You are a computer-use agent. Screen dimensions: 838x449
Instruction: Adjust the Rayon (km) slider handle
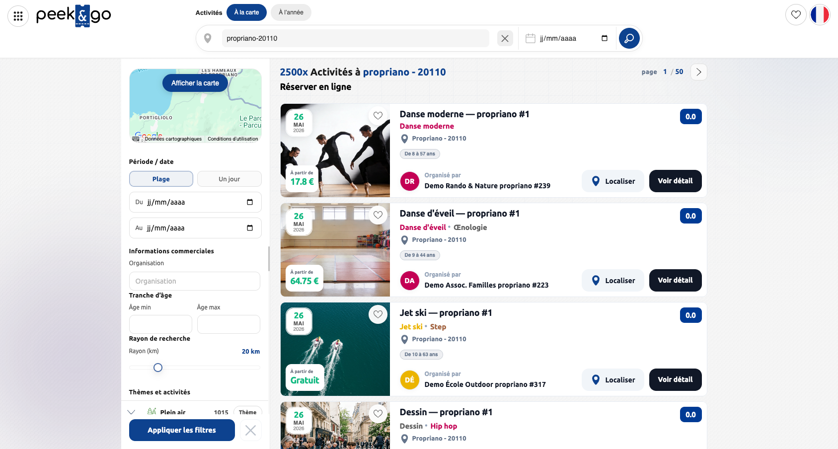pos(158,368)
